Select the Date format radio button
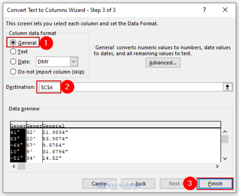Screen dimensions: 239x196 coord(13,62)
